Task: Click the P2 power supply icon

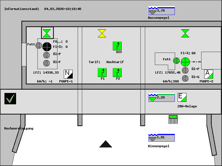Action: point(117,72)
